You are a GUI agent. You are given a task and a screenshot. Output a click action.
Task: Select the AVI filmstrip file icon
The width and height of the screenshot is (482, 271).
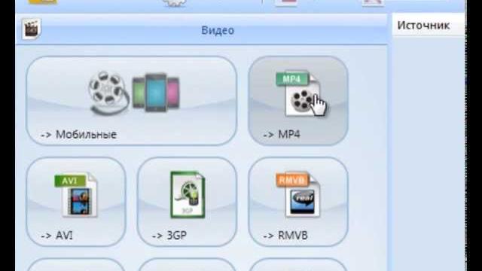[76, 195]
